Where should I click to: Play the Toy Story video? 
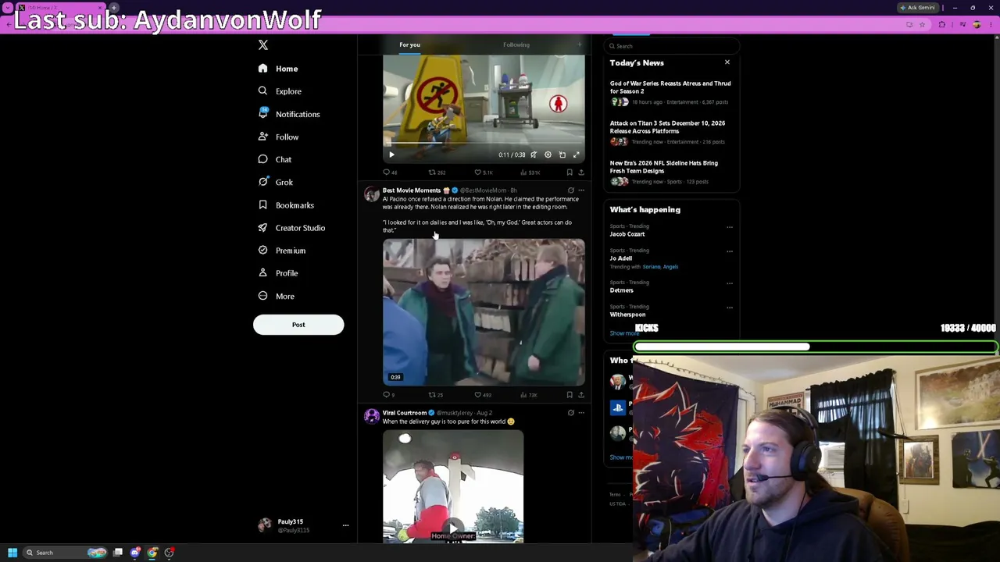392,155
